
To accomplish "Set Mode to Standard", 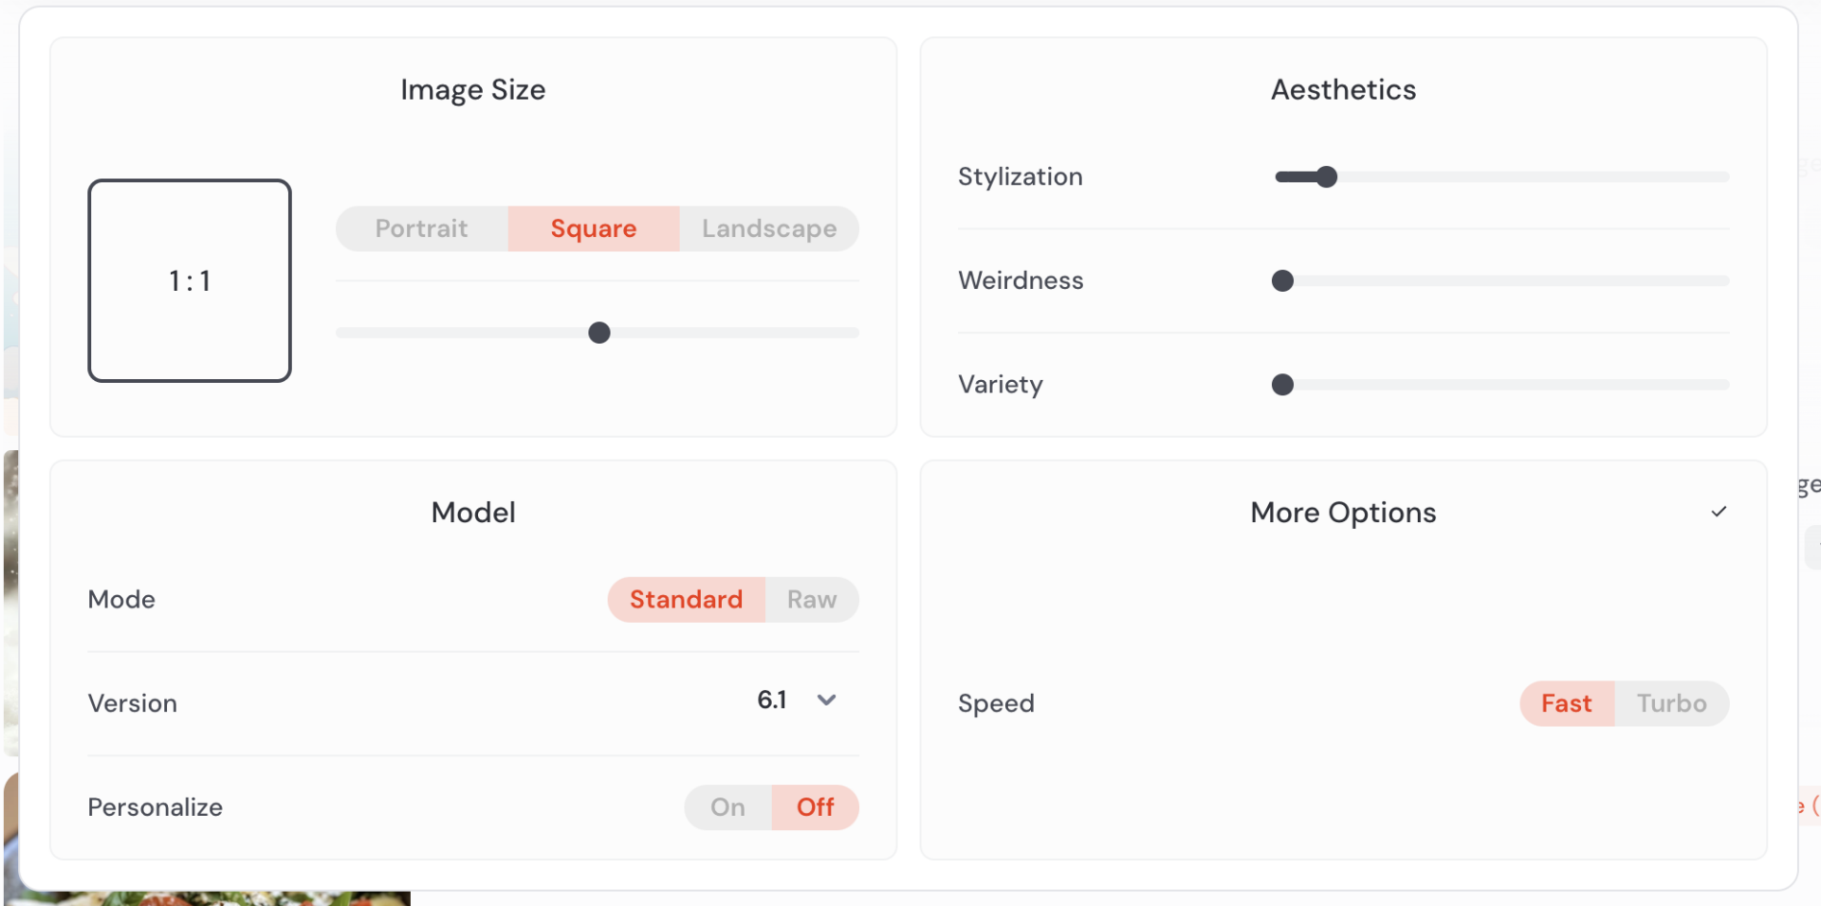I will click(686, 600).
